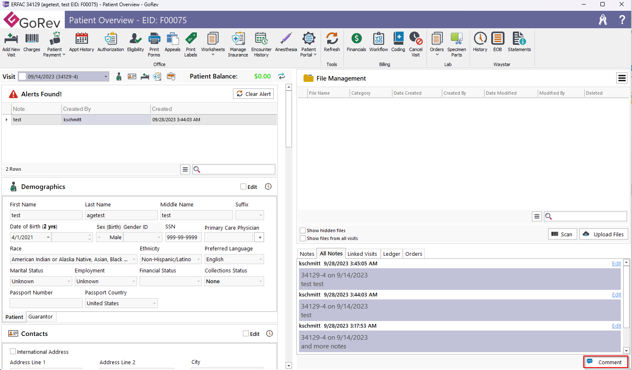Open the File Management hamburger menu
The width and height of the screenshot is (632, 370).
622,78
